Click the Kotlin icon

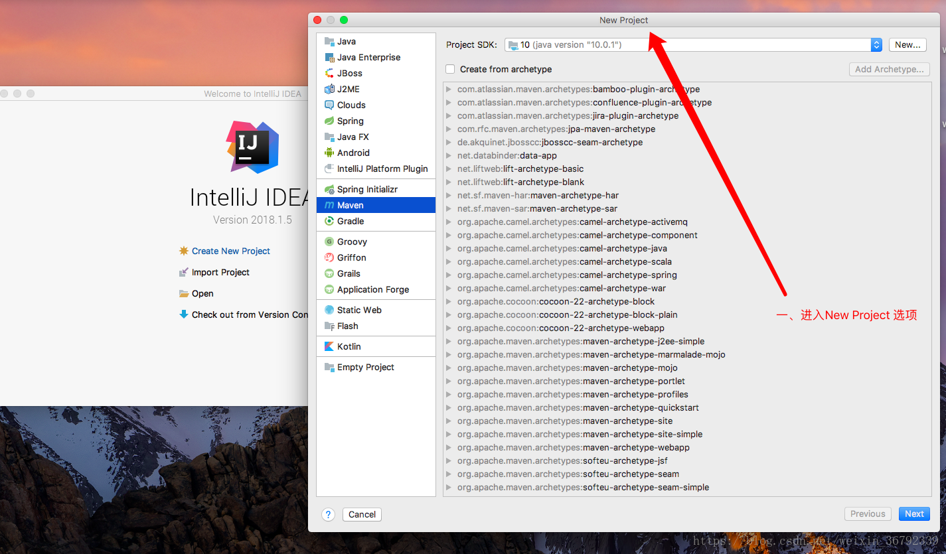(329, 346)
